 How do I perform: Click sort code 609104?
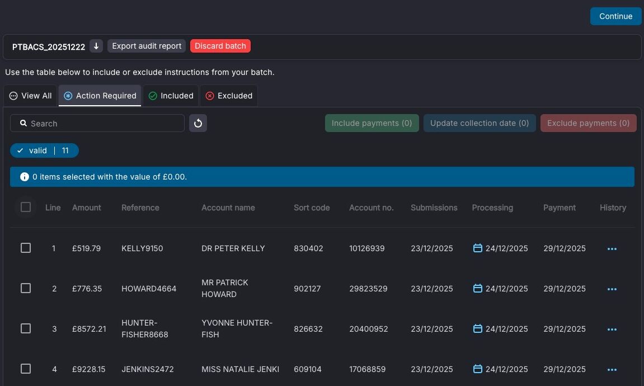point(308,369)
